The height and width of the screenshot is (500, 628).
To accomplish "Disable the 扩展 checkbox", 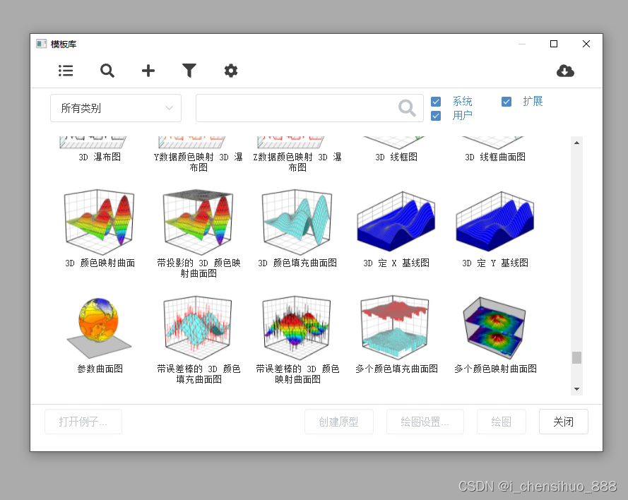I will coord(506,102).
